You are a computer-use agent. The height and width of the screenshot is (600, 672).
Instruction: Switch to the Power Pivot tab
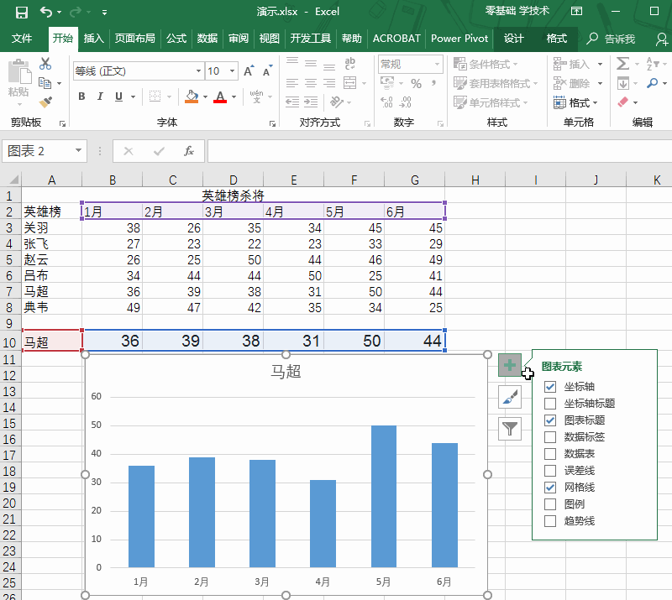[459, 39]
